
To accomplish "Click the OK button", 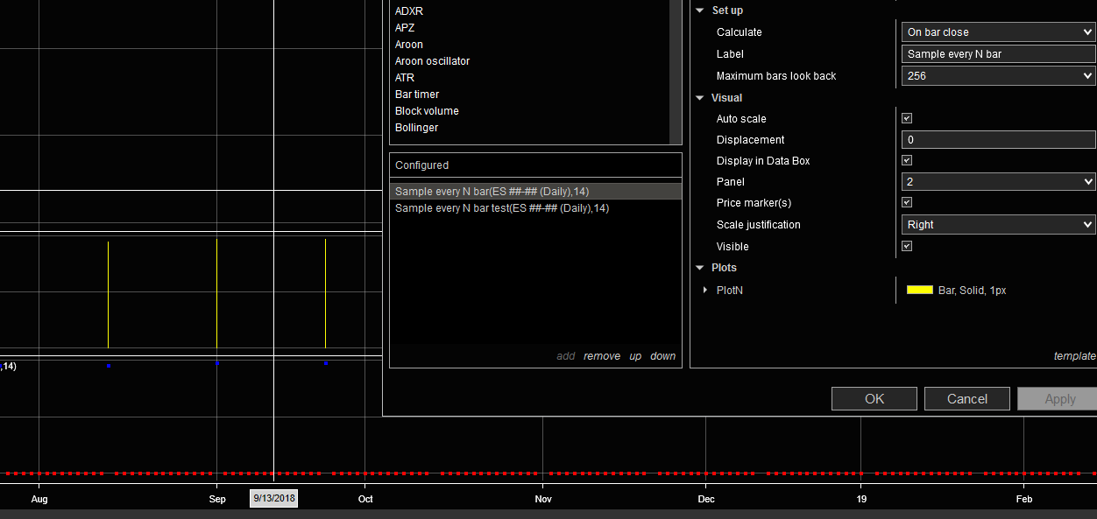I will (874, 399).
